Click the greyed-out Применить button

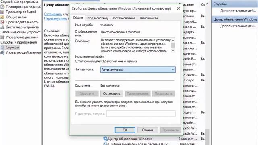pyautogui.click(x=171, y=130)
